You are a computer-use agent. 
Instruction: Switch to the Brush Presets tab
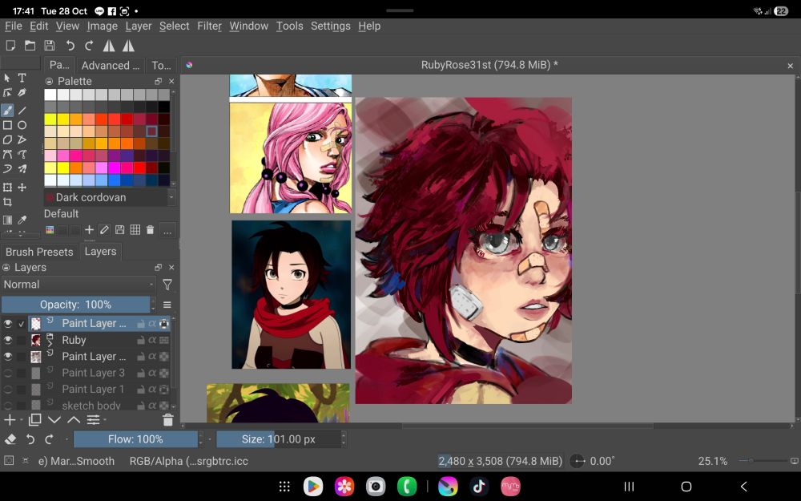[x=39, y=252]
